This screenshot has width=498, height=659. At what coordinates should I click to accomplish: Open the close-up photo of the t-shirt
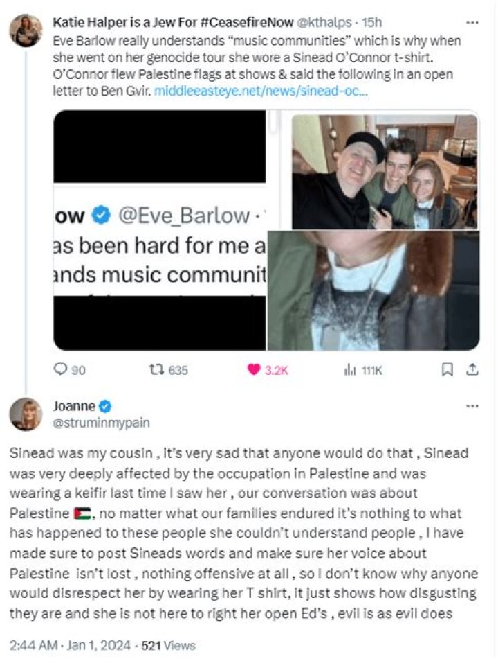point(373,290)
